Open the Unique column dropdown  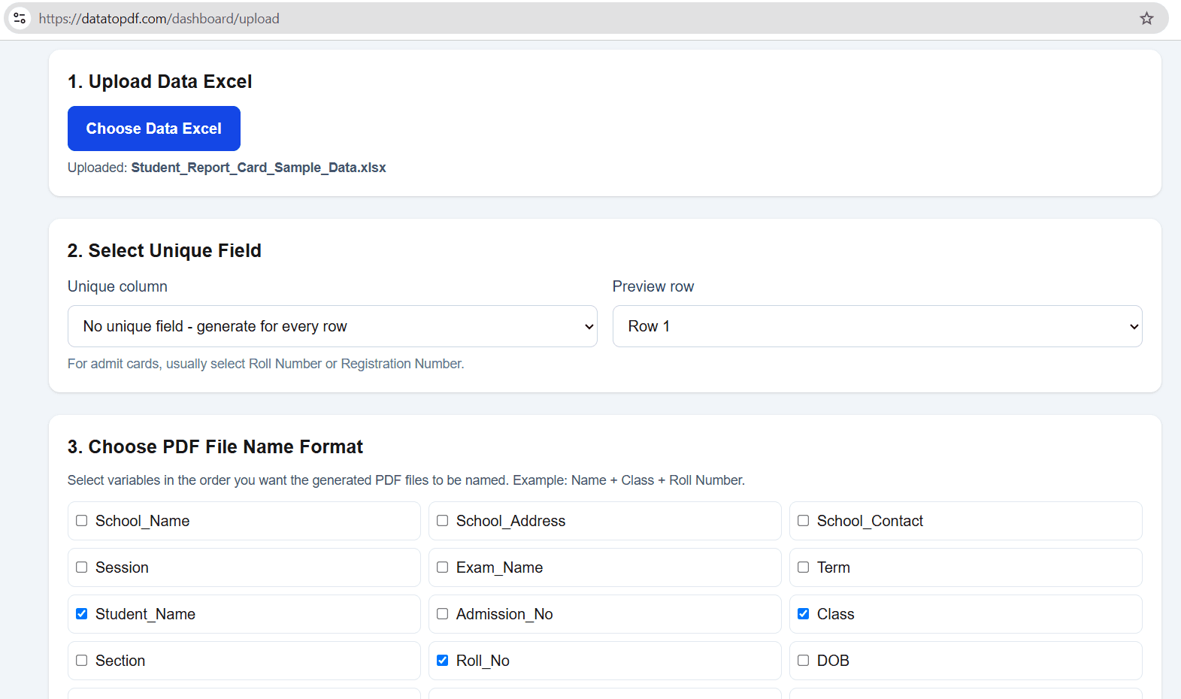click(332, 326)
